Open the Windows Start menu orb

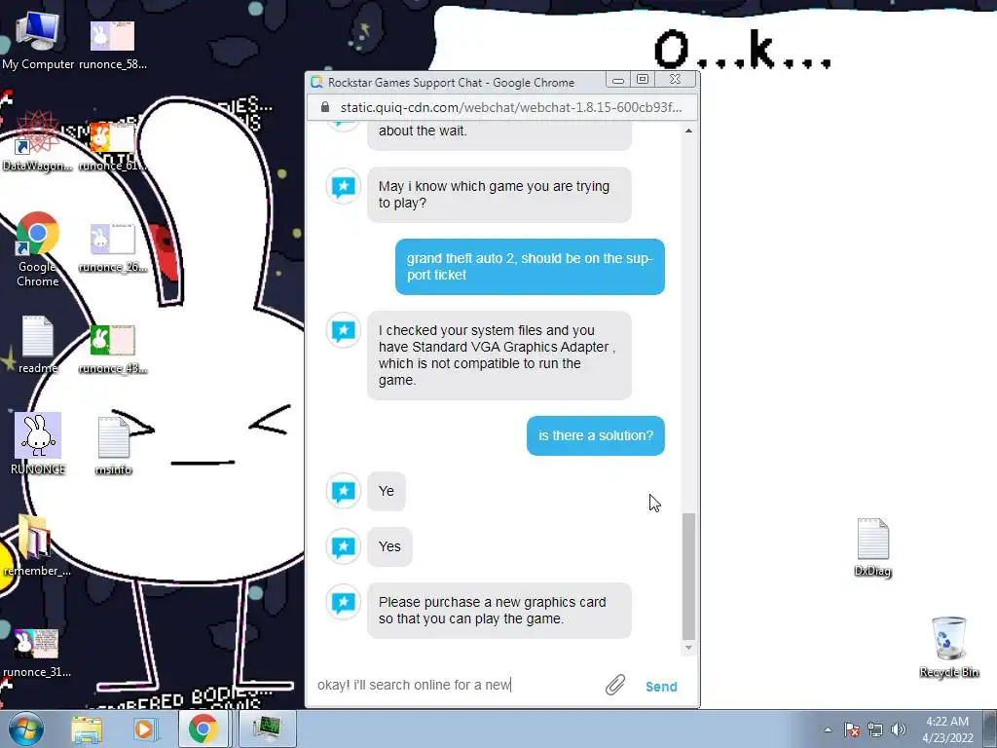pos(25,729)
